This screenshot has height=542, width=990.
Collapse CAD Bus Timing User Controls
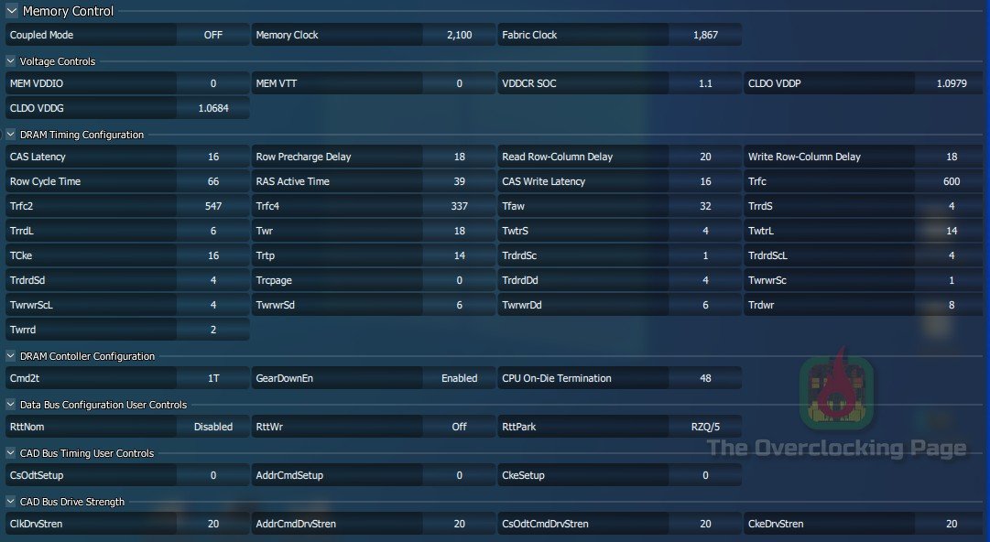[11, 453]
